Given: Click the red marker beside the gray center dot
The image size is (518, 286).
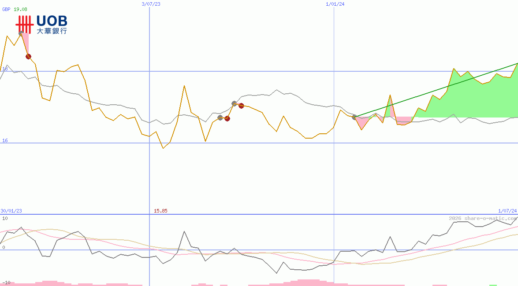Looking at the screenshot, I should (241, 106).
